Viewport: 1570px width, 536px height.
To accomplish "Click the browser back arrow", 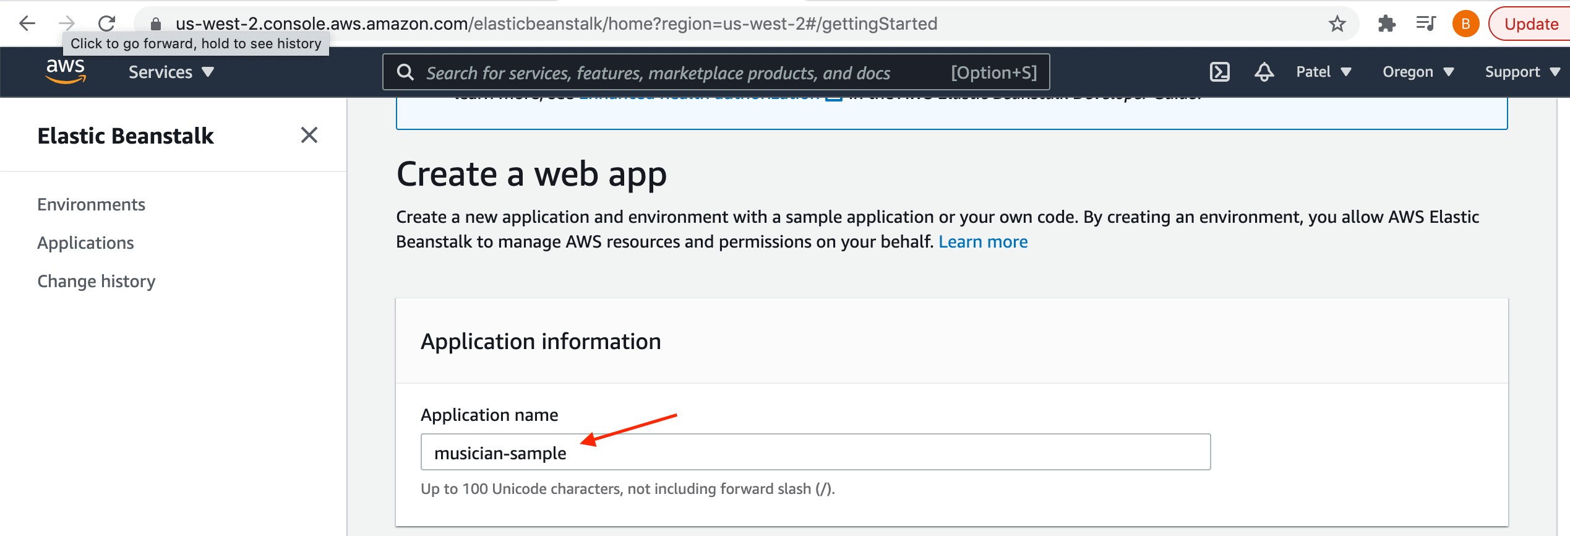I will point(27,24).
